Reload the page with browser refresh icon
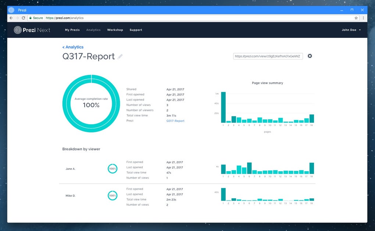This screenshot has height=231, width=375. click(x=24, y=18)
